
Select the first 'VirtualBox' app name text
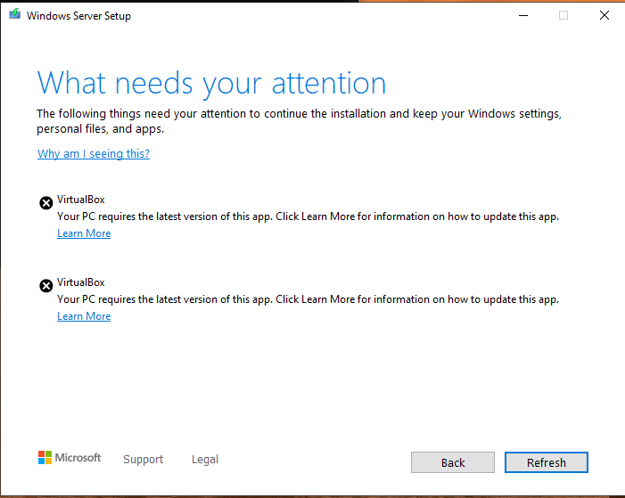coord(81,200)
